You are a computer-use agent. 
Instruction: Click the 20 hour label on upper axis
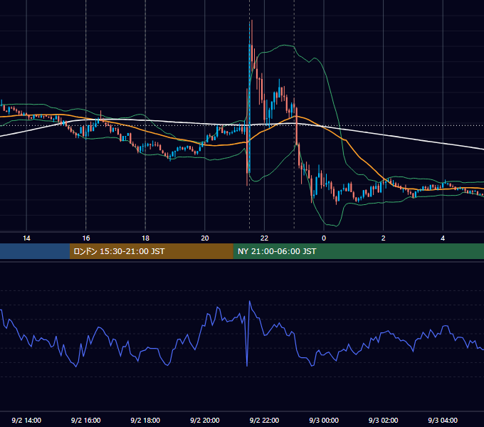pos(205,238)
